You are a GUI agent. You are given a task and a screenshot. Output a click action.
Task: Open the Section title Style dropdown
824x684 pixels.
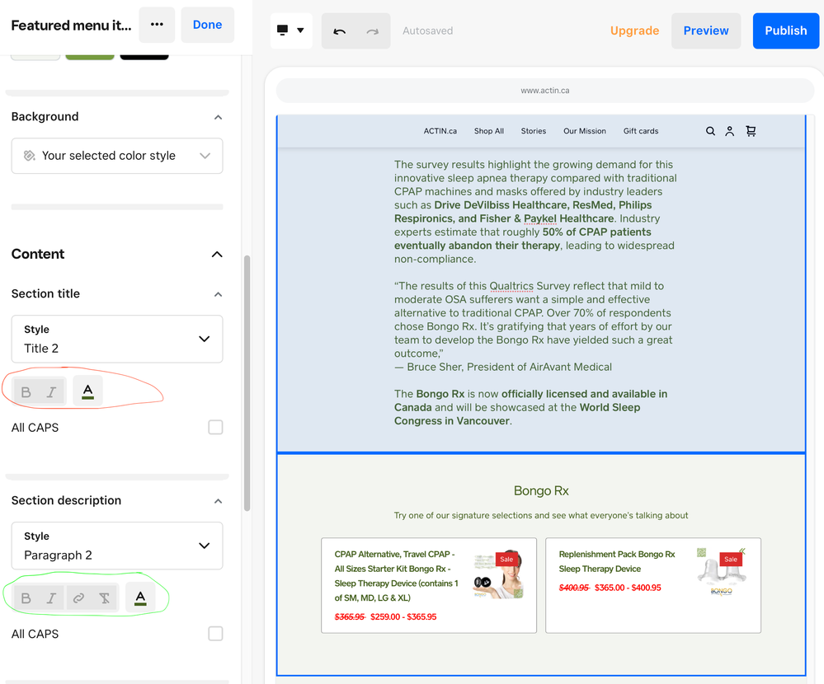point(117,339)
